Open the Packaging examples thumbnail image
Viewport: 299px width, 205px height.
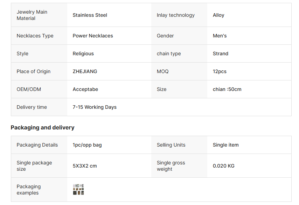coord(78,190)
